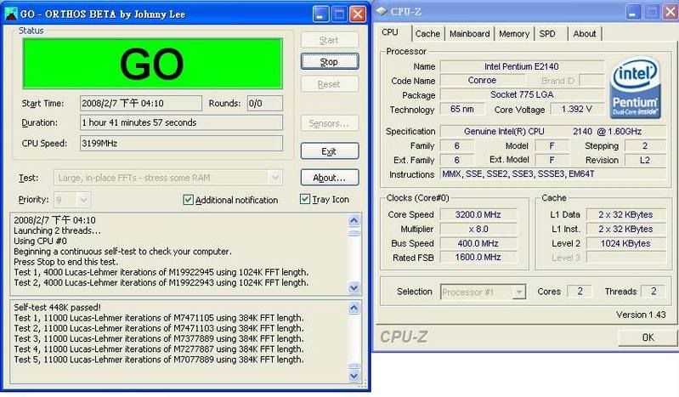
Task: Toggle the Tray Icon checkbox
Action: pyautogui.click(x=305, y=199)
